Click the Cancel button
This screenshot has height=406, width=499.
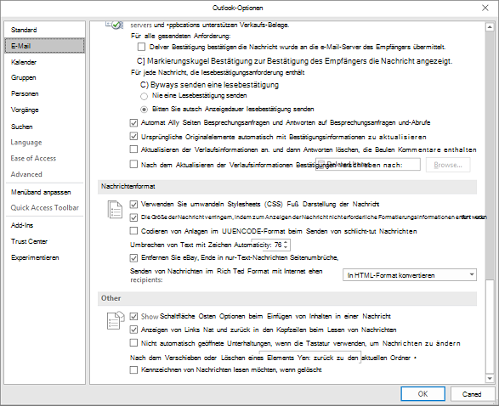[472, 394]
